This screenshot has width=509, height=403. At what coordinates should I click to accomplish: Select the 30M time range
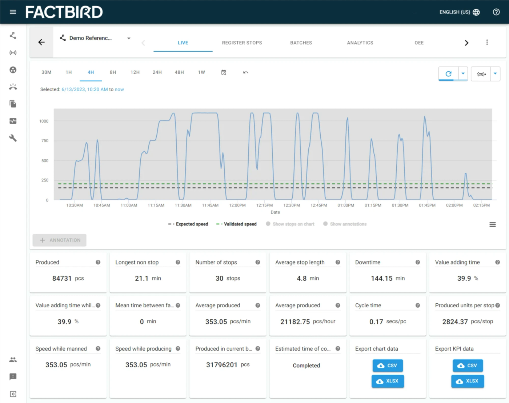pyautogui.click(x=47, y=72)
